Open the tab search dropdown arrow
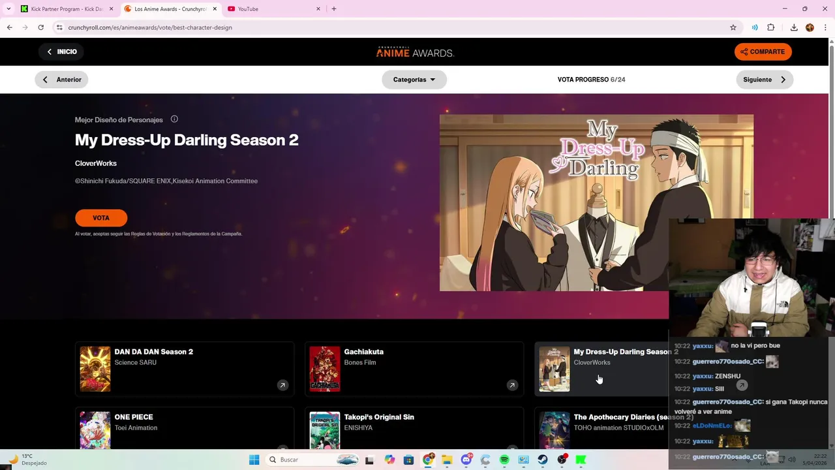The height and width of the screenshot is (470, 835). pos(8,8)
